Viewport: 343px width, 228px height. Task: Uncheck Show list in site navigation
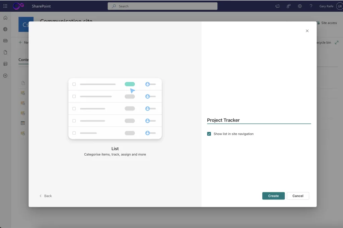(209, 134)
